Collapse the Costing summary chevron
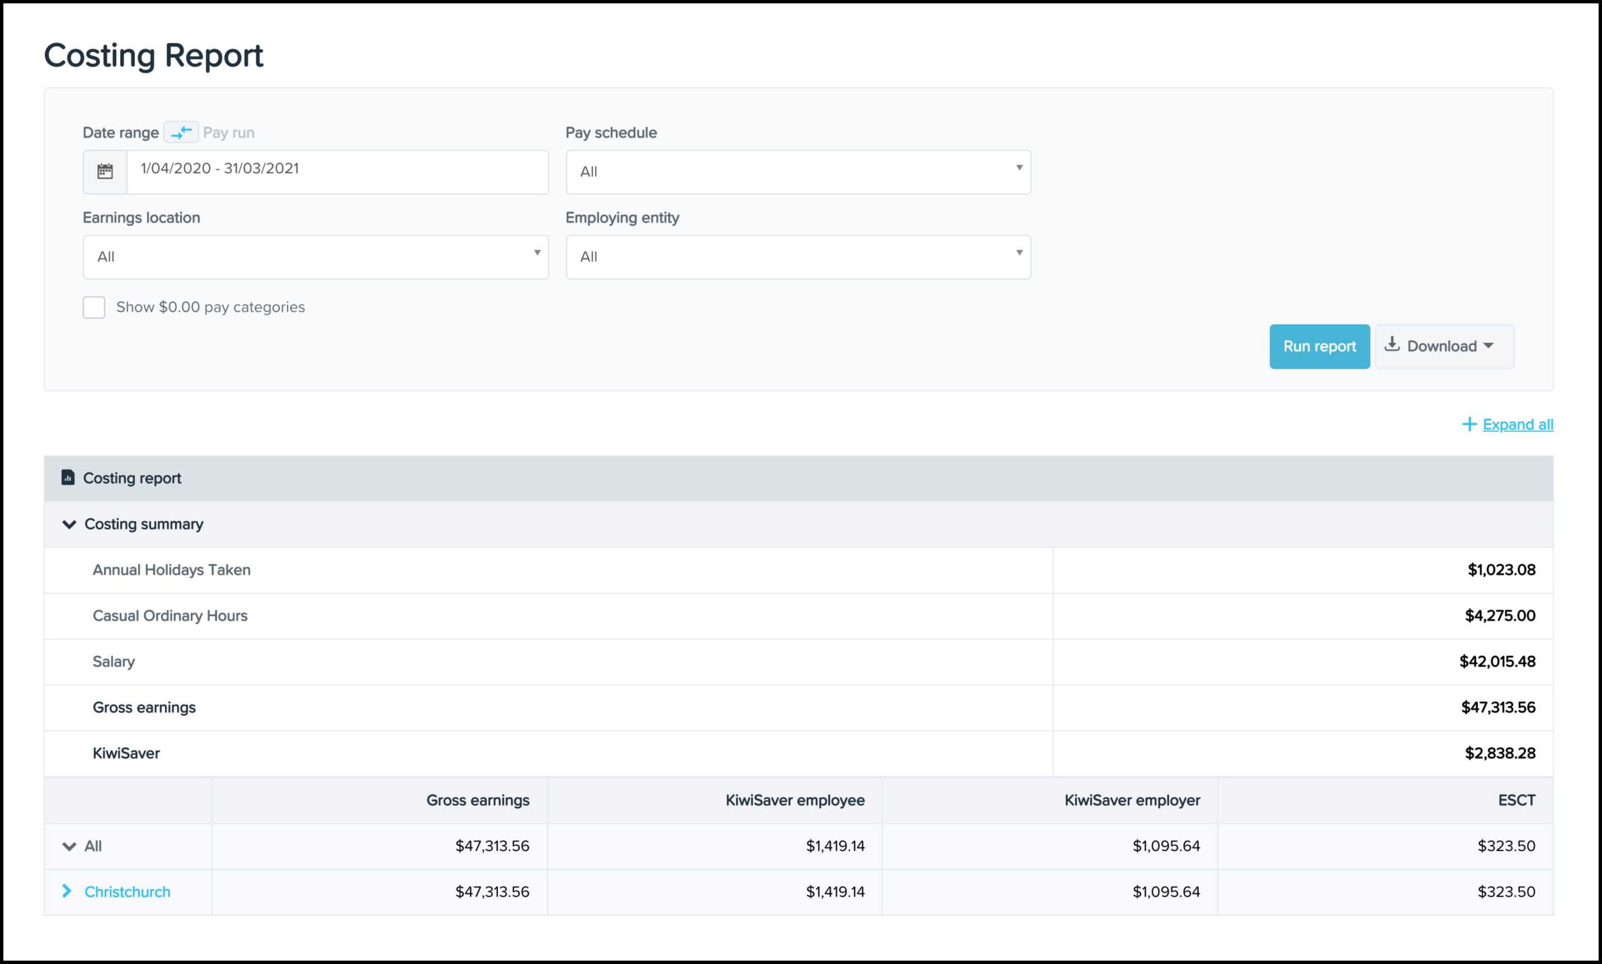The width and height of the screenshot is (1602, 964). [x=69, y=524]
